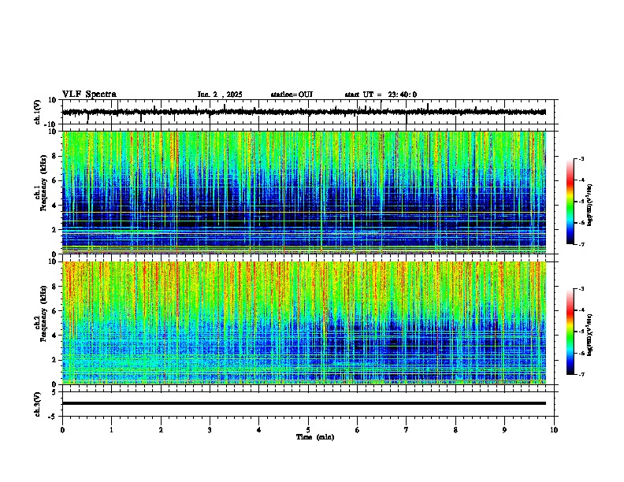Viewport: 624px width, 482px height.
Task: Click the "4" kHz tick on ch.1 frequency axis
Action: click(x=55, y=206)
